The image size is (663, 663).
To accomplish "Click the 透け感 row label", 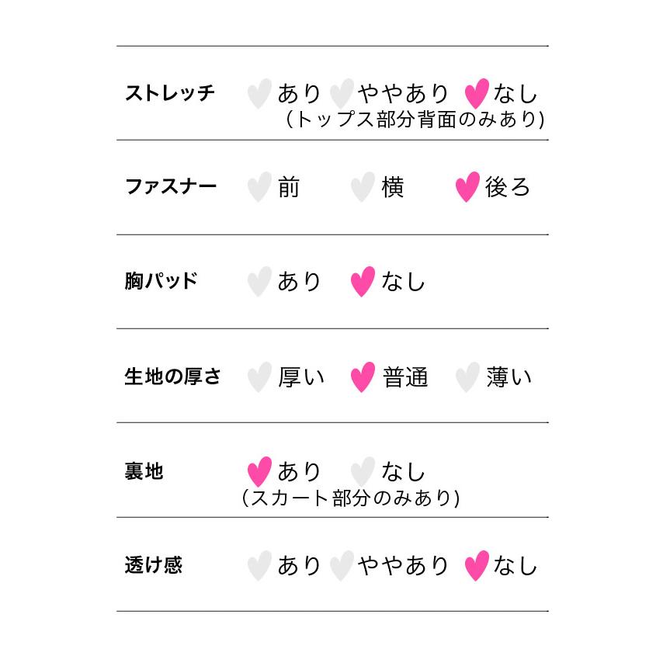I will pos(153,565).
